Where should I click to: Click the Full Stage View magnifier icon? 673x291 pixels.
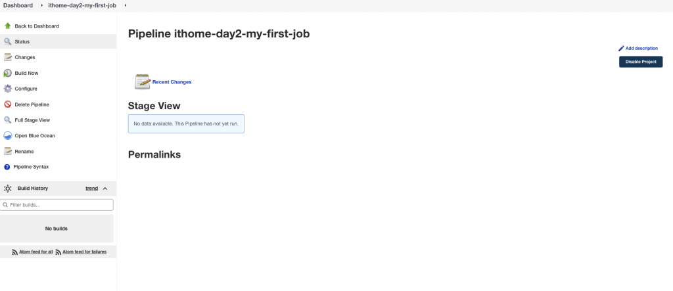coord(7,120)
